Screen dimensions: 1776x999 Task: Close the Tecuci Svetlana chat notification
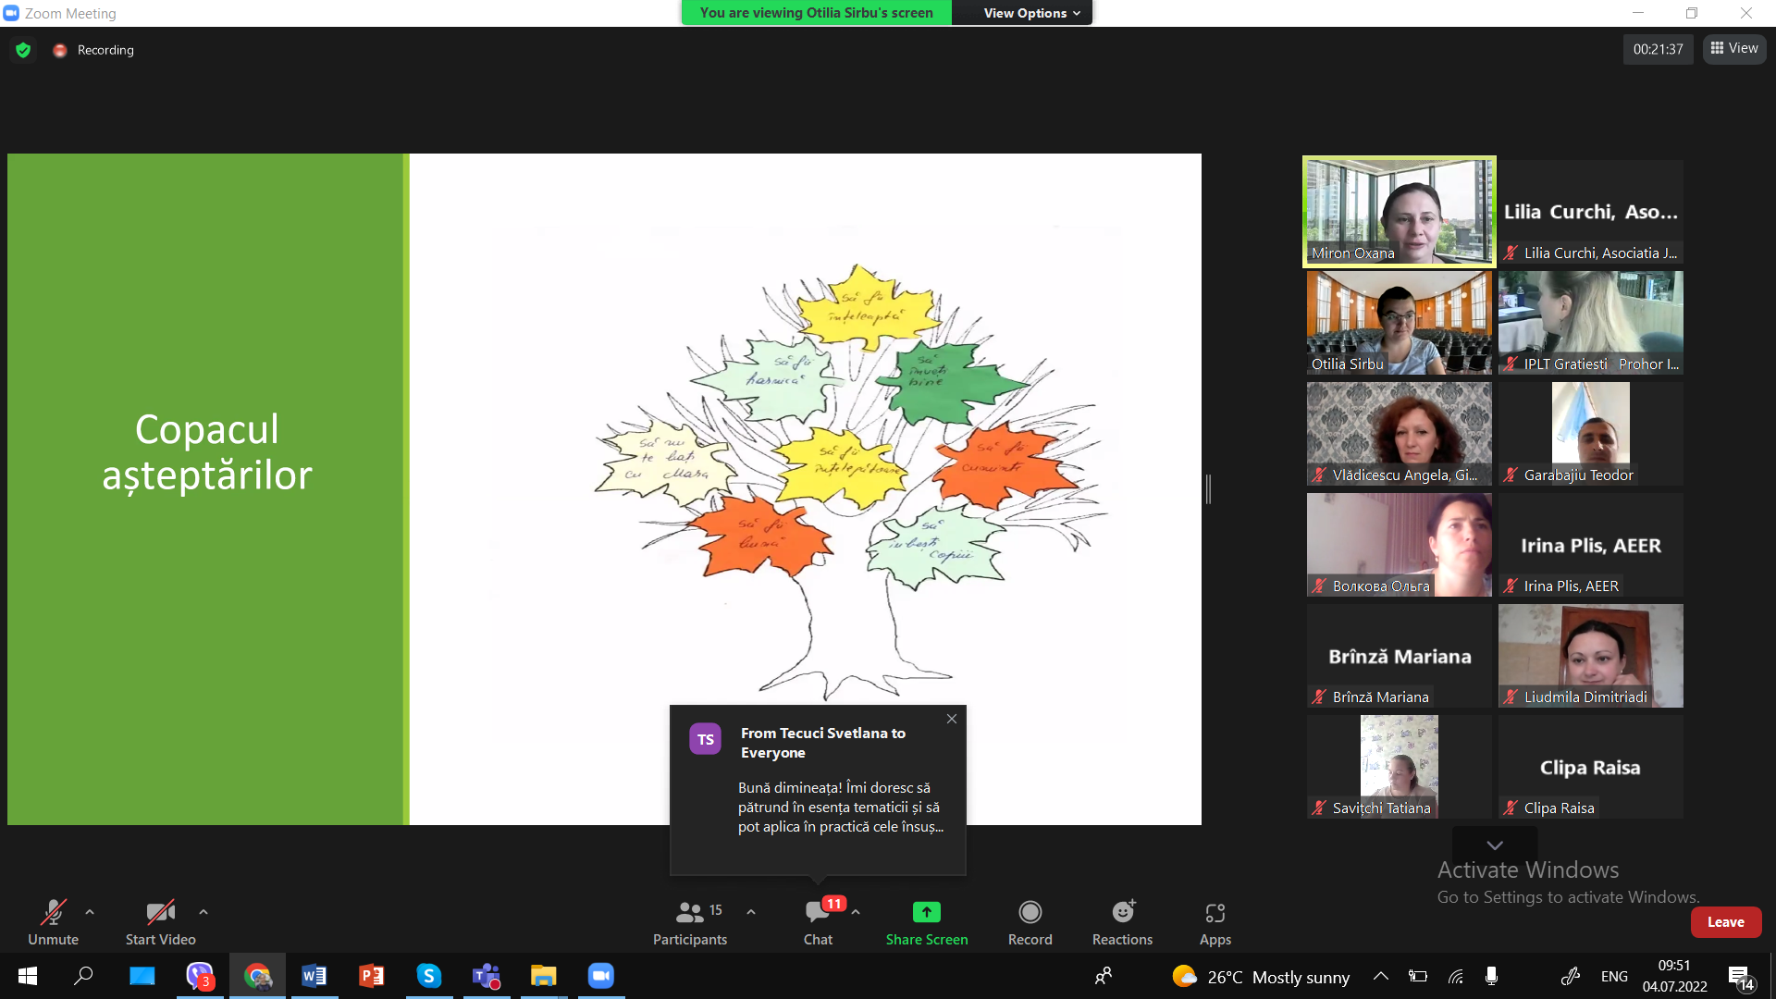[952, 719]
